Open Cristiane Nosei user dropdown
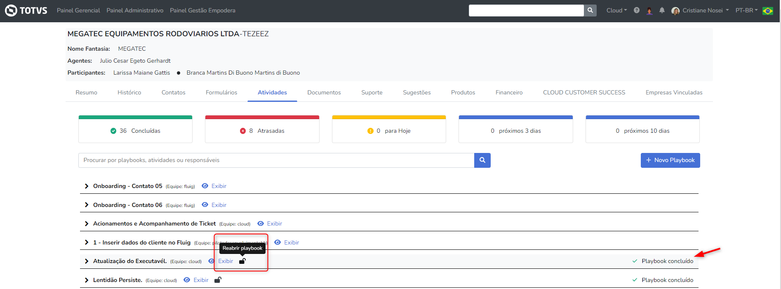 pos(706,10)
